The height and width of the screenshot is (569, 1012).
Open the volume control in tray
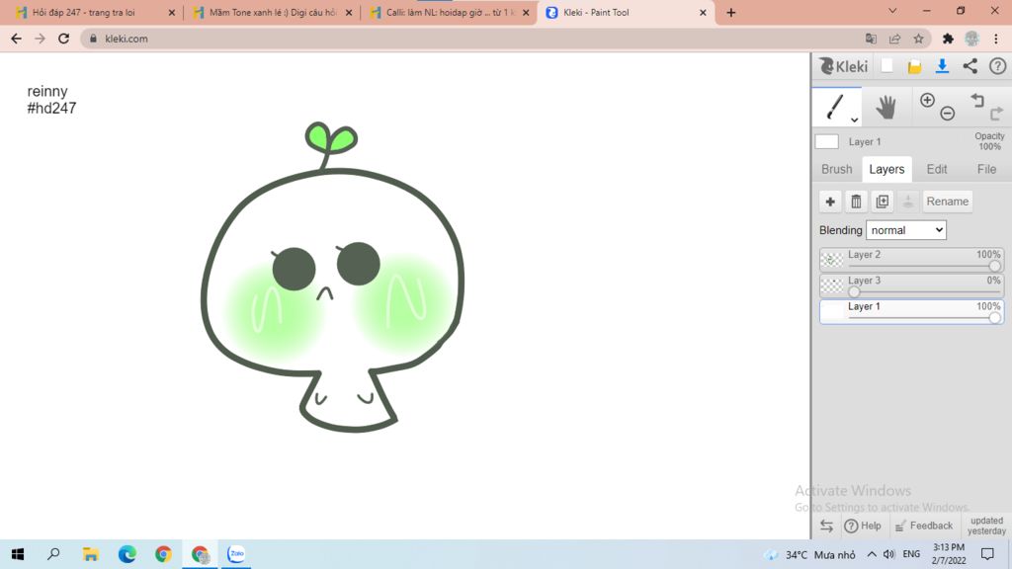click(x=888, y=554)
